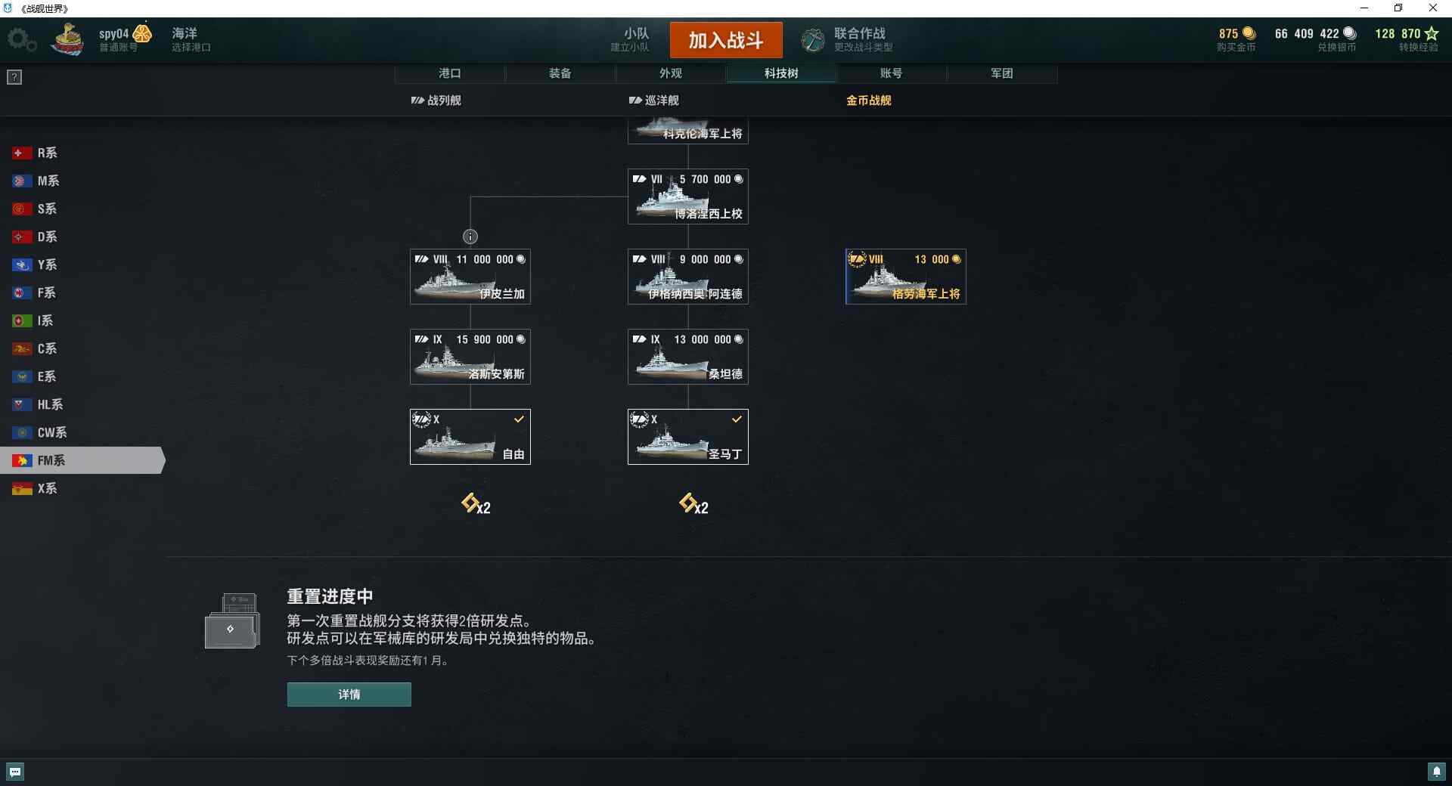Open the settings gear icon

21,39
